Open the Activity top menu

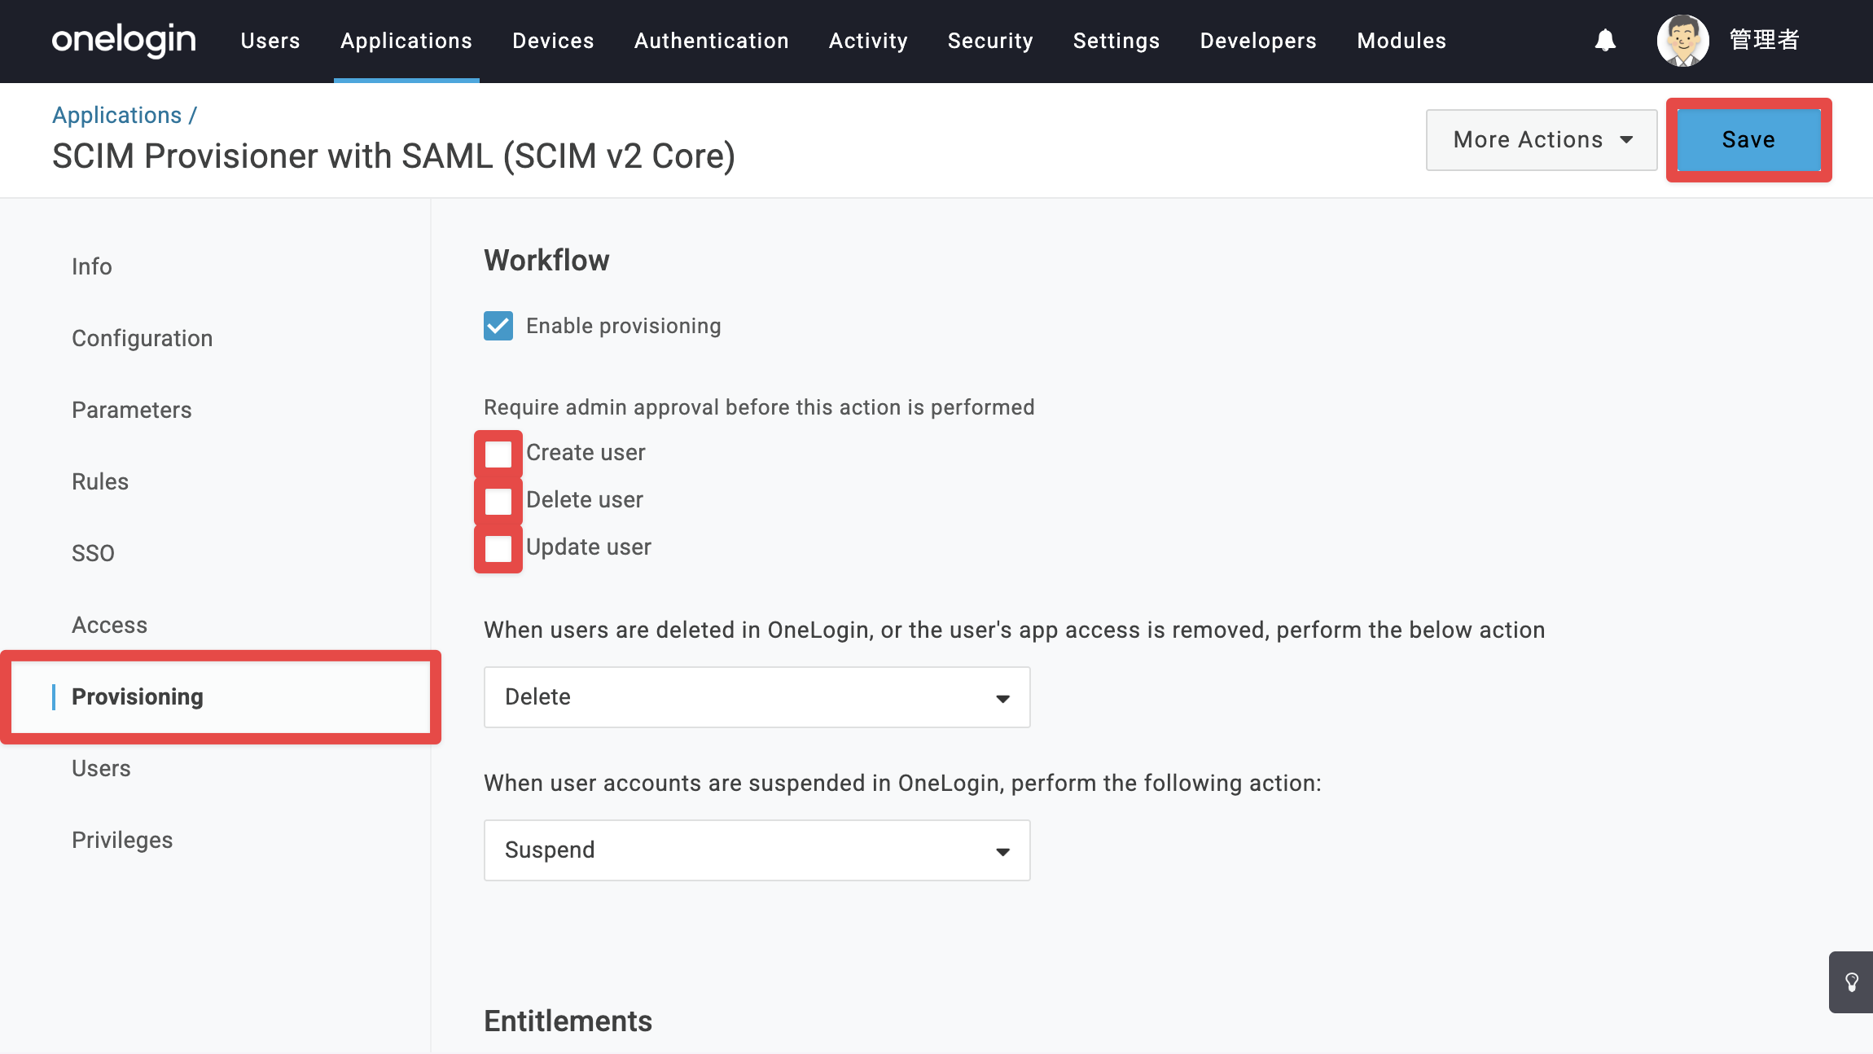click(868, 41)
